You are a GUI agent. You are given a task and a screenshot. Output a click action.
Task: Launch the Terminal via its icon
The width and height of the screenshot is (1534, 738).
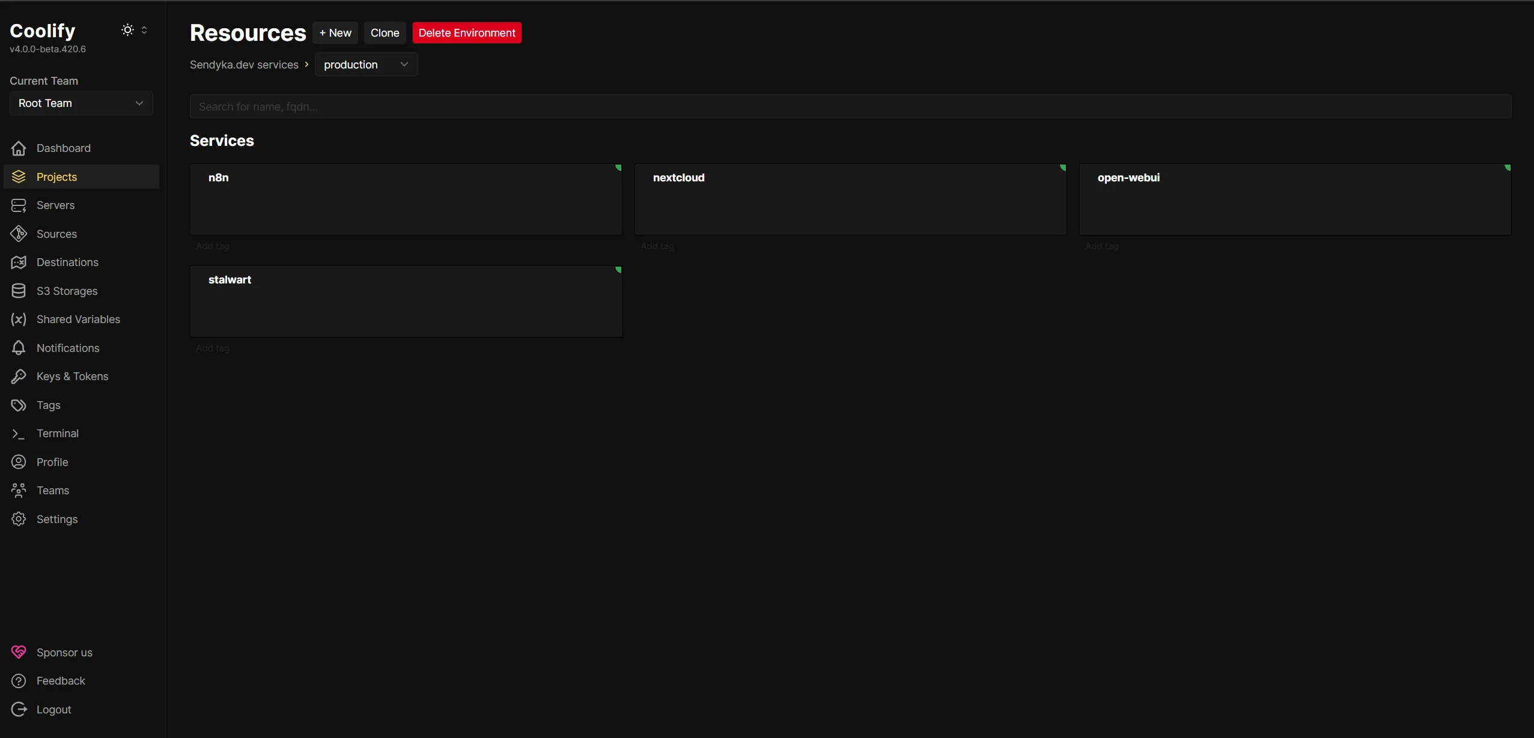pos(19,433)
